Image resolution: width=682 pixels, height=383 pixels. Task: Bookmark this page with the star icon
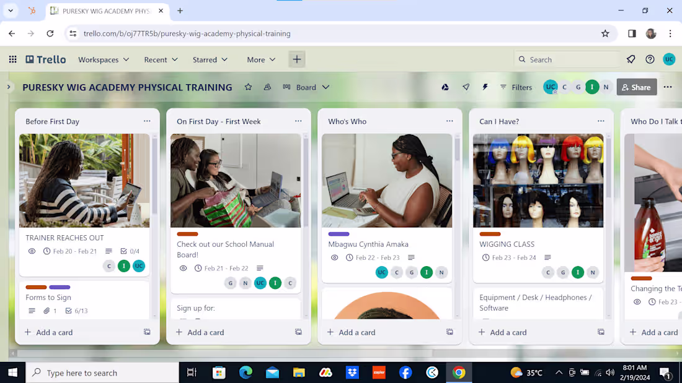[605, 33]
